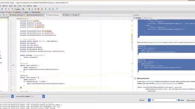Toggle the Regex checkbox in Logcat
Image resolution: width=195 pixels, height=109 pixels.
[179, 100]
